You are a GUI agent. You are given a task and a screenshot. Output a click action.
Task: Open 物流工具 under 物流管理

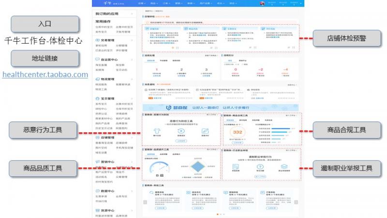pos(101,89)
